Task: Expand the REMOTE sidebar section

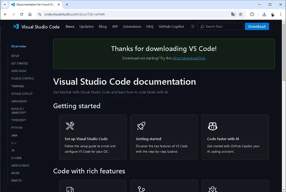Action: (x=16, y=180)
